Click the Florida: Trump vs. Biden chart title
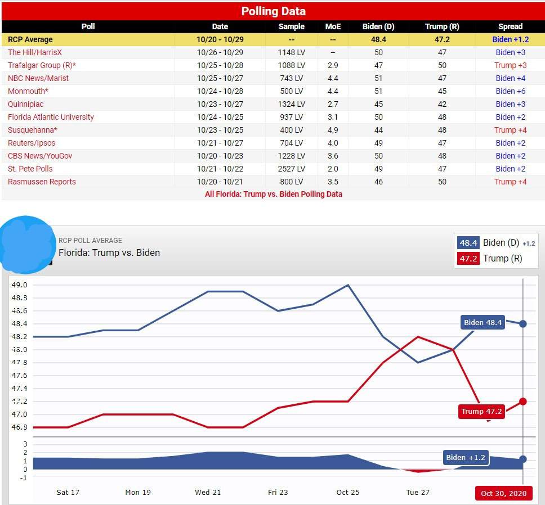 click(x=109, y=252)
